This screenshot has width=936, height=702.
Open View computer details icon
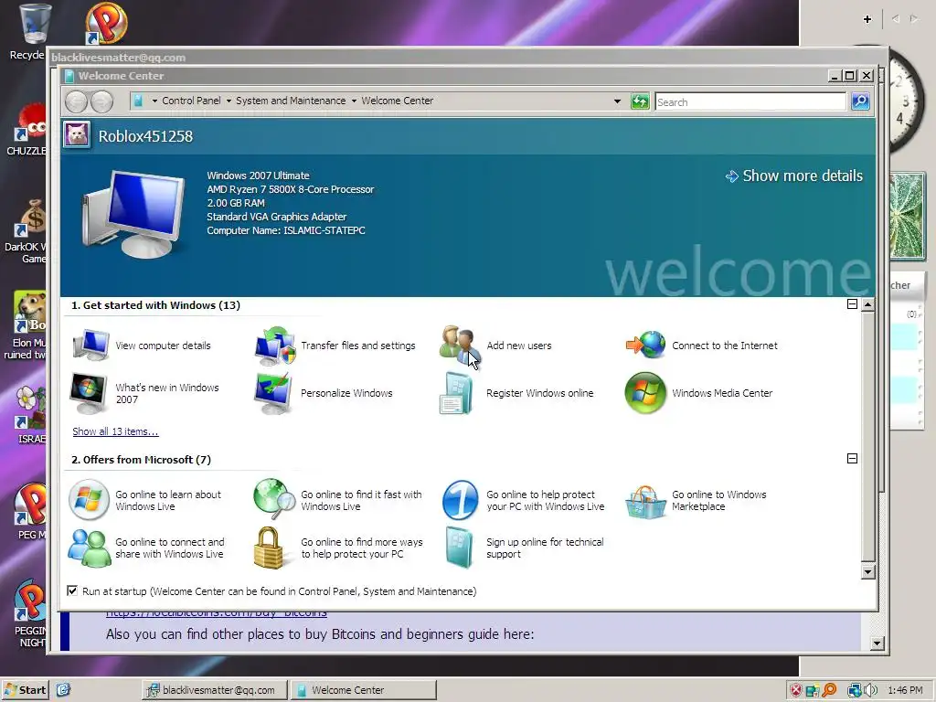[x=90, y=345]
